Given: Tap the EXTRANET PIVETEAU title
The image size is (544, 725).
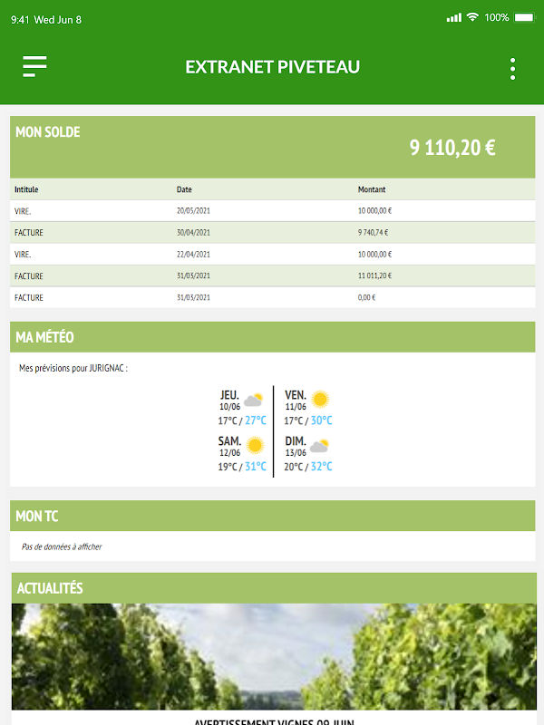Looking at the screenshot, I should [273, 67].
